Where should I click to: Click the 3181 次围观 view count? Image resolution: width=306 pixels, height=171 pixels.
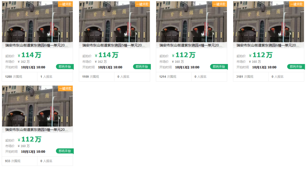tap(245, 77)
